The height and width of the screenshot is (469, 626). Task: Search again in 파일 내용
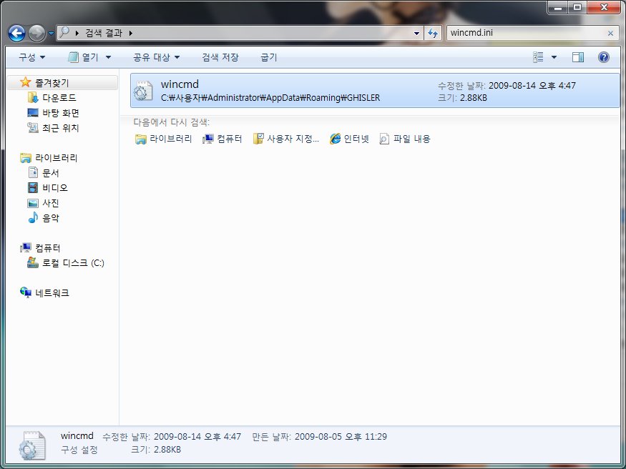click(x=405, y=139)
